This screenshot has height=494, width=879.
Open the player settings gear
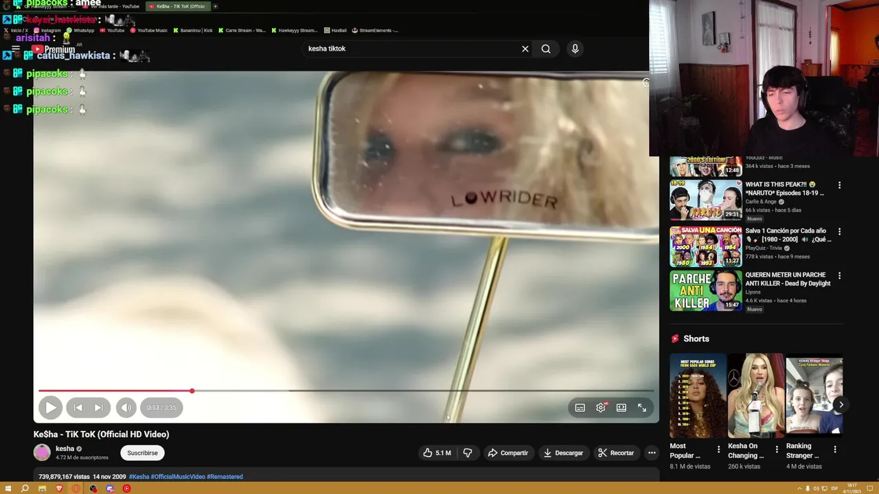pos(601,408)
